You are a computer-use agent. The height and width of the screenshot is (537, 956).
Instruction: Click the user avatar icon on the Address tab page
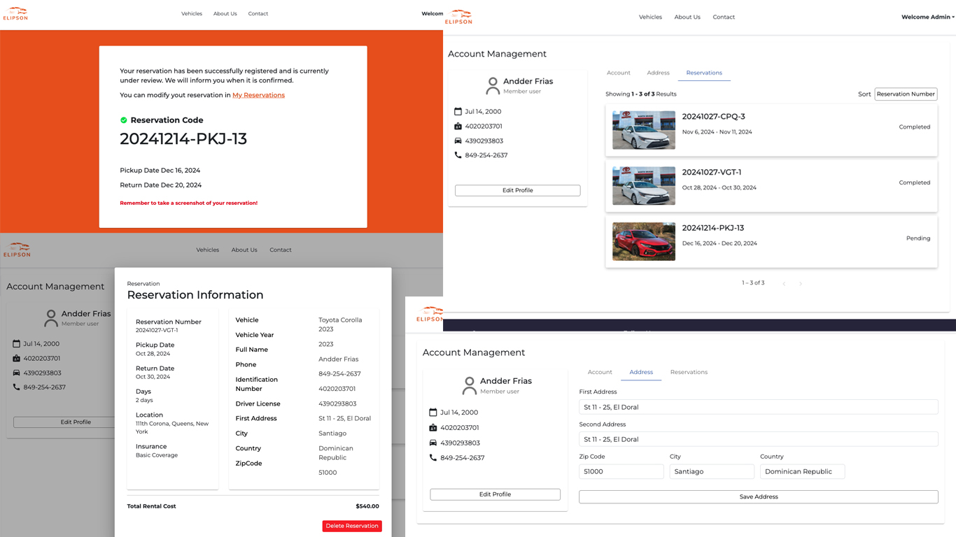pyautogui.click(x=470, y=386)
